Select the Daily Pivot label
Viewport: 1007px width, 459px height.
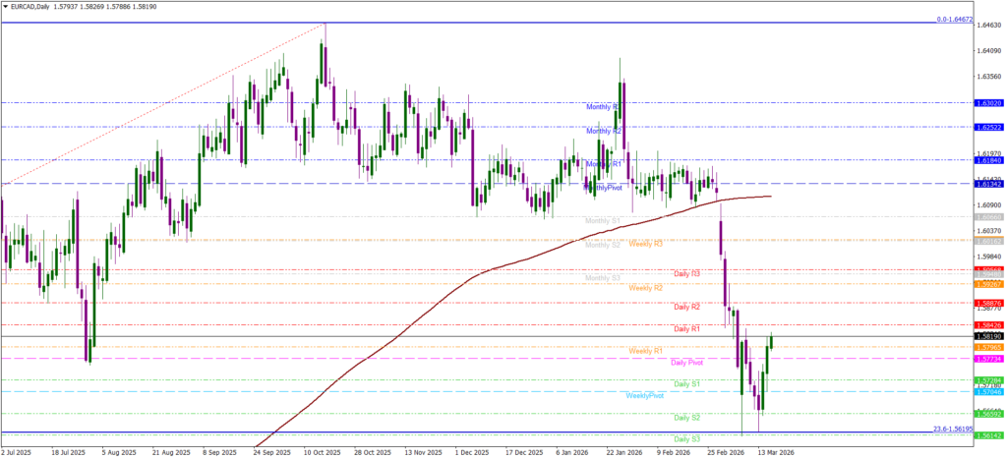[x=687, y=362]
